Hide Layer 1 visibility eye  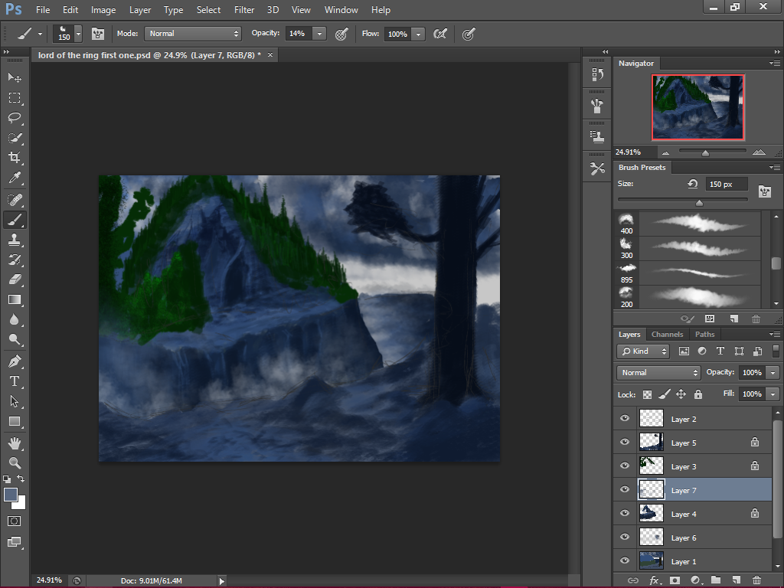[625, 560]
